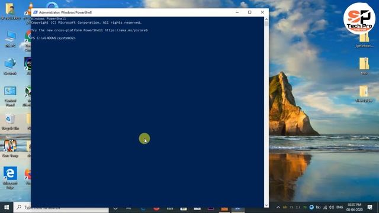Click the Administrator: Windows PowerShell title text
Image resolution: width=379 pixels, height=213 pixels.
pyautogui.click(x=65, y=12)
